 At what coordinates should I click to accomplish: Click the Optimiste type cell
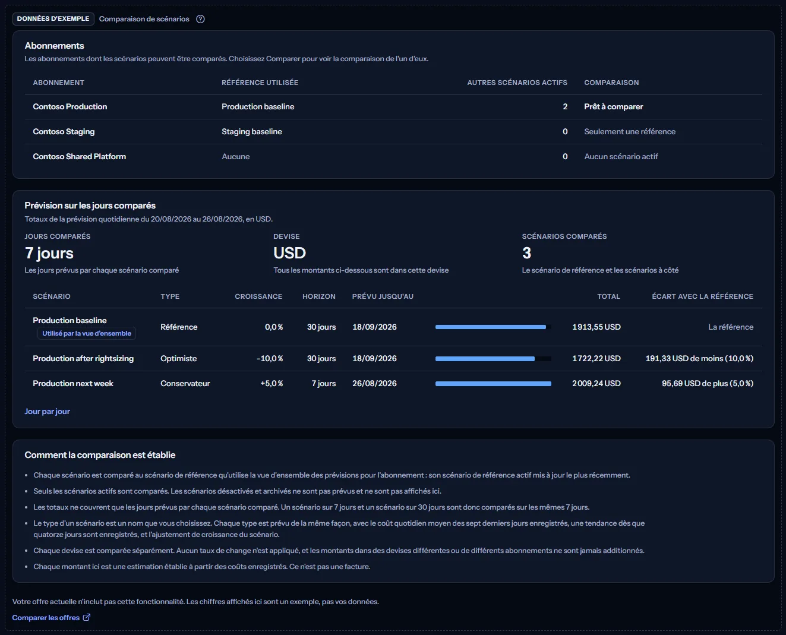coord(178,359)
